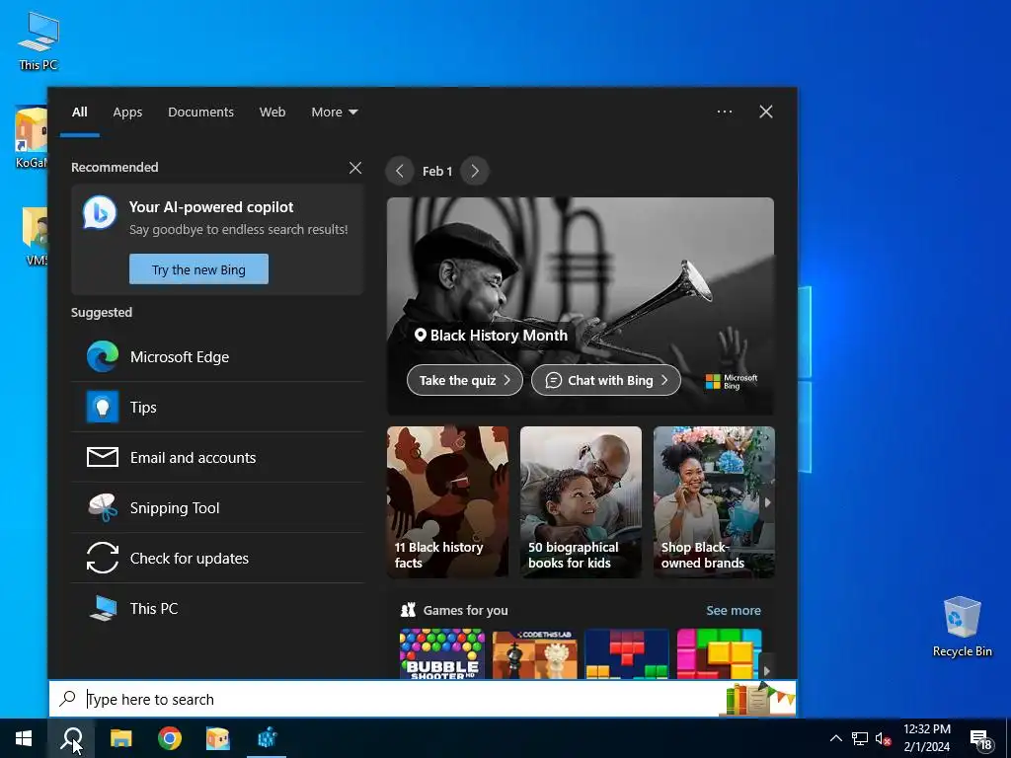
Task: Select This PC desktop icon
Action: coord(39,40)
